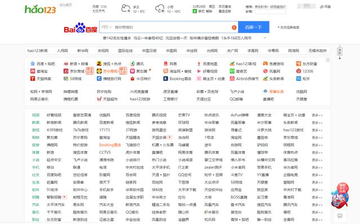The height and width of the screenshot is (224, 360).
Task: Open the QQ邮箱 link
Action: pyautogui.click(x=236, y=99)
